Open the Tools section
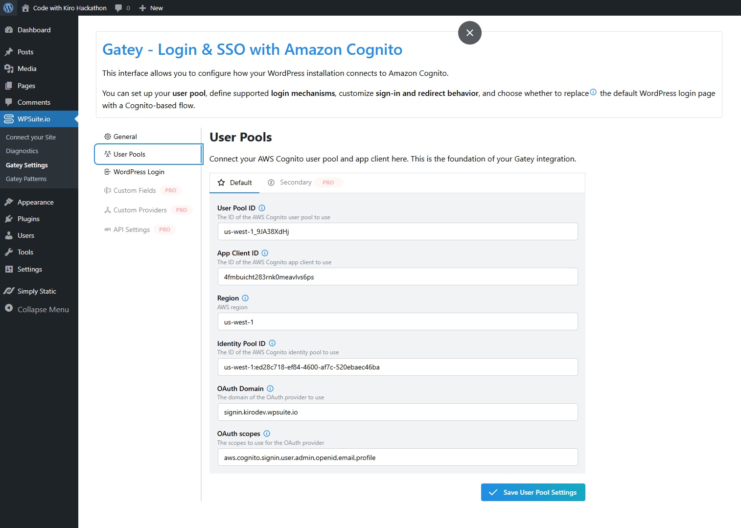 [24, 252]
